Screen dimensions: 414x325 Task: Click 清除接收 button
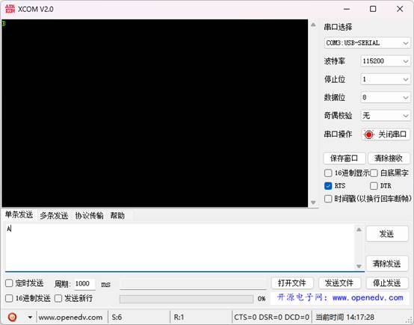389,158
